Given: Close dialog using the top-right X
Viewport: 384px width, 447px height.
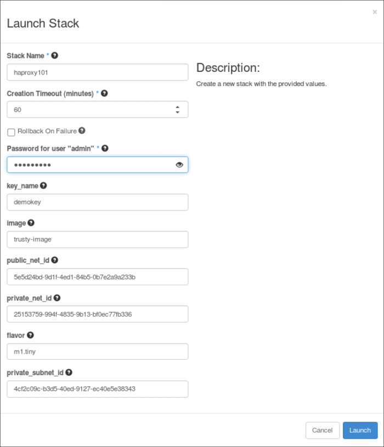Looking at the screenshot, I should pos(375,12).
